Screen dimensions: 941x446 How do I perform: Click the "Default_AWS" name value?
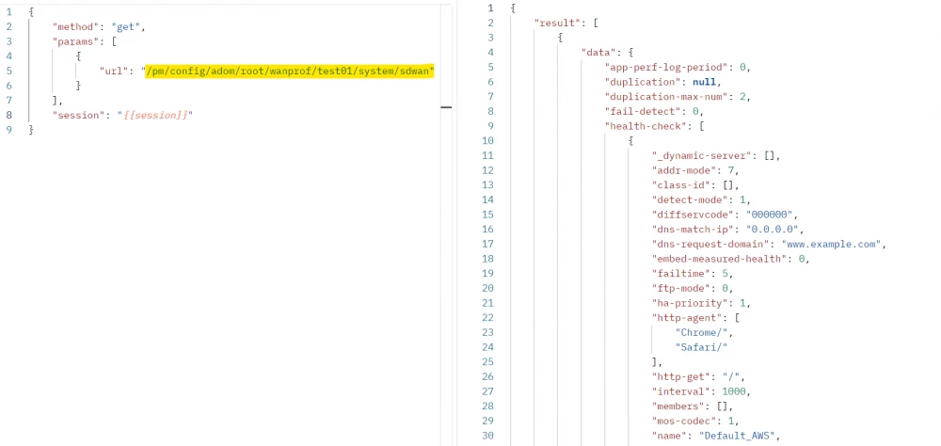coord(738,436)
